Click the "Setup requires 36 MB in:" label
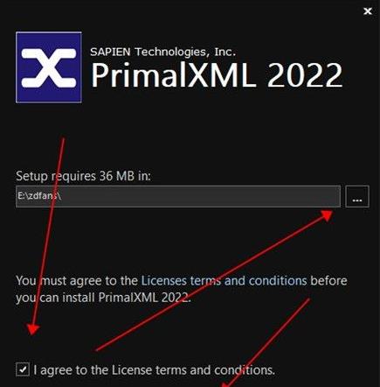This screenshot has width=380, height=387. point(83,176)
